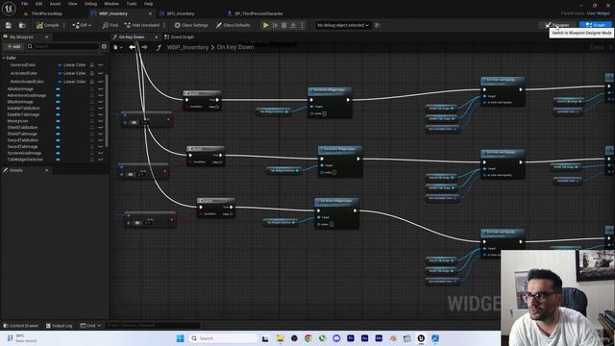Open Class Settings
Image resolution: width=615 pixels, height=346 pixels.
[191, 25]
